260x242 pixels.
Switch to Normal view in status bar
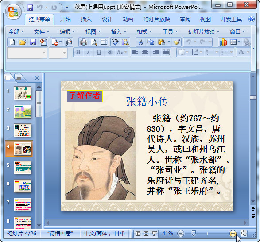coord(138,234)
